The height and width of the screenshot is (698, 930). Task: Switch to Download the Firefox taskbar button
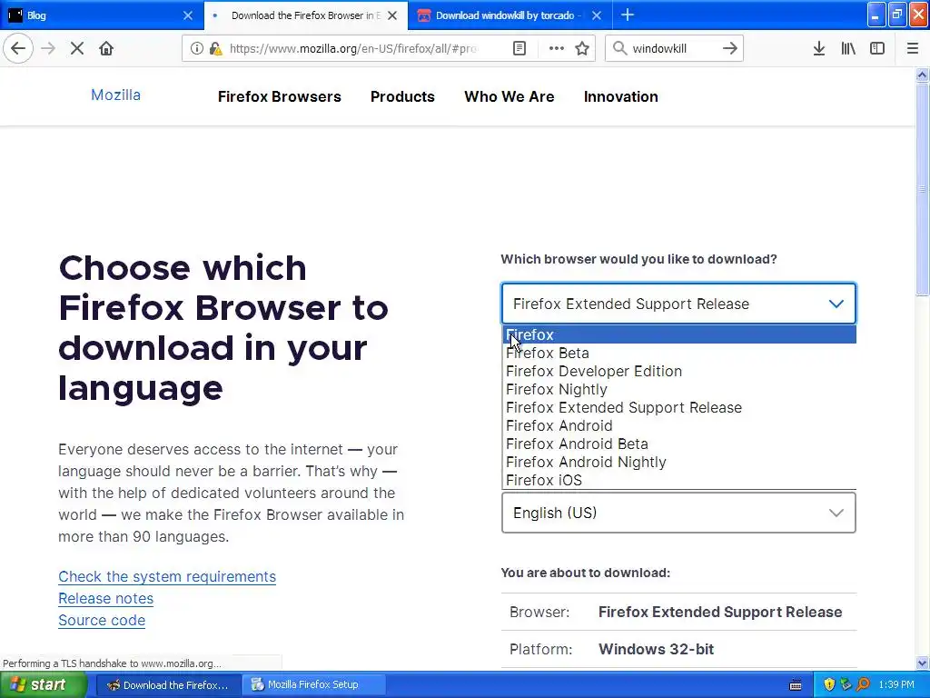point(168,685)
